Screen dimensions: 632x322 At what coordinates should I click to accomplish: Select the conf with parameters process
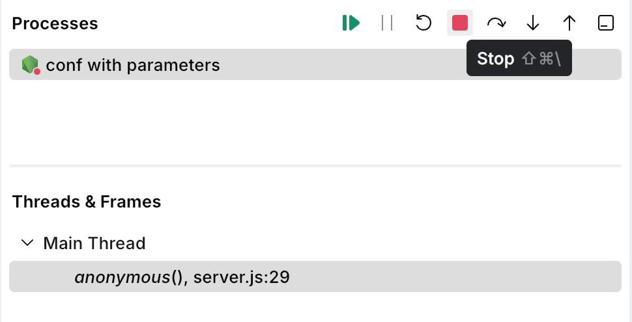pos(133,65)
